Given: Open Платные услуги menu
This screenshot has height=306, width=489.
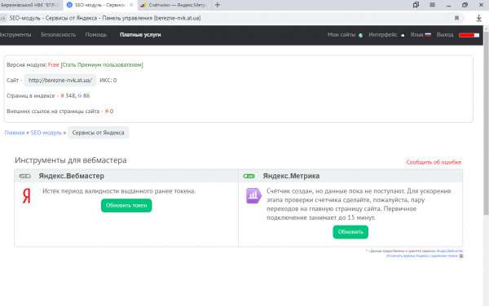Looking at the screenshot, I should coord(140,35).
